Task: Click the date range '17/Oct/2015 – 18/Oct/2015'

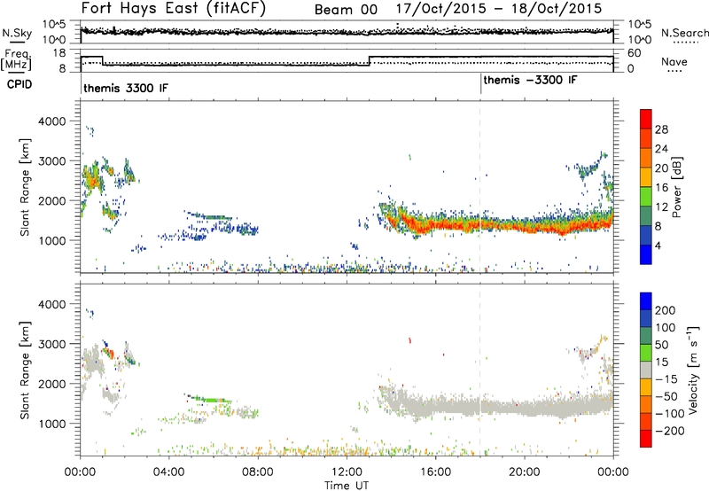Action: (x=499, y=9)
